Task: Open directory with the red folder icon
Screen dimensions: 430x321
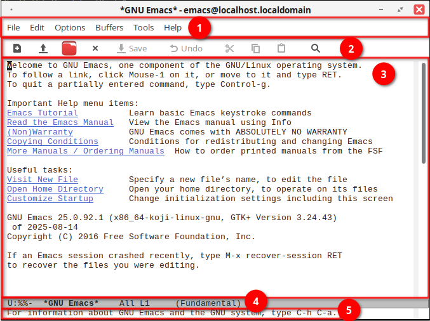Action: [x=69, y=48]
